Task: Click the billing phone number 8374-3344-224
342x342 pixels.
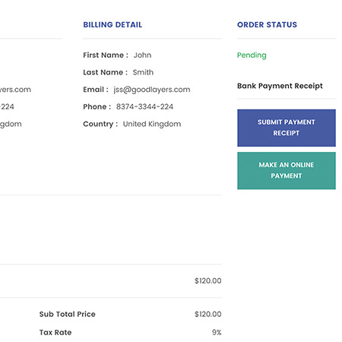Action: coord(144,106)
